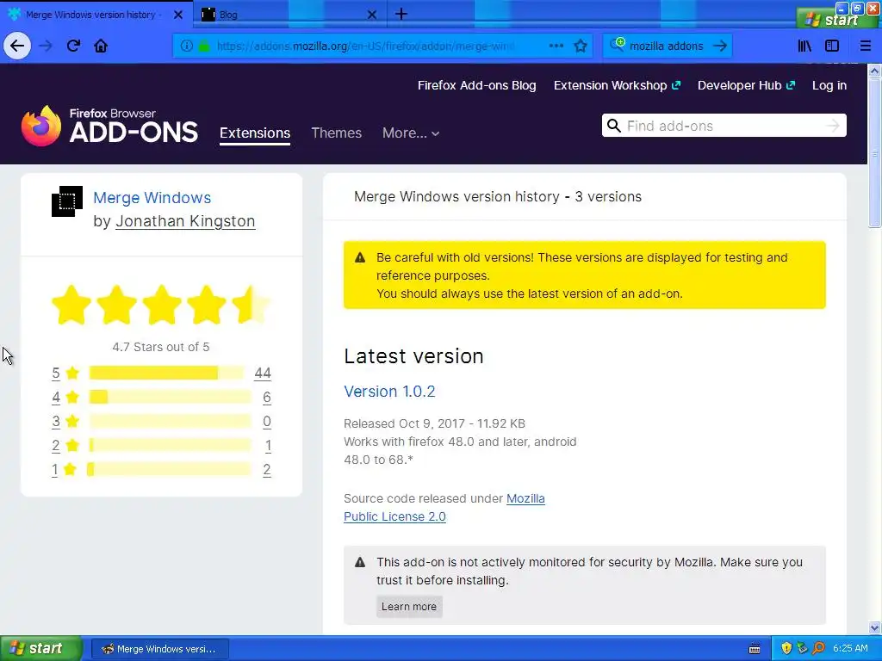The image size is (882, 661).
Task: Focus the Find add-ons search field
Action: [x=724, y=126]
